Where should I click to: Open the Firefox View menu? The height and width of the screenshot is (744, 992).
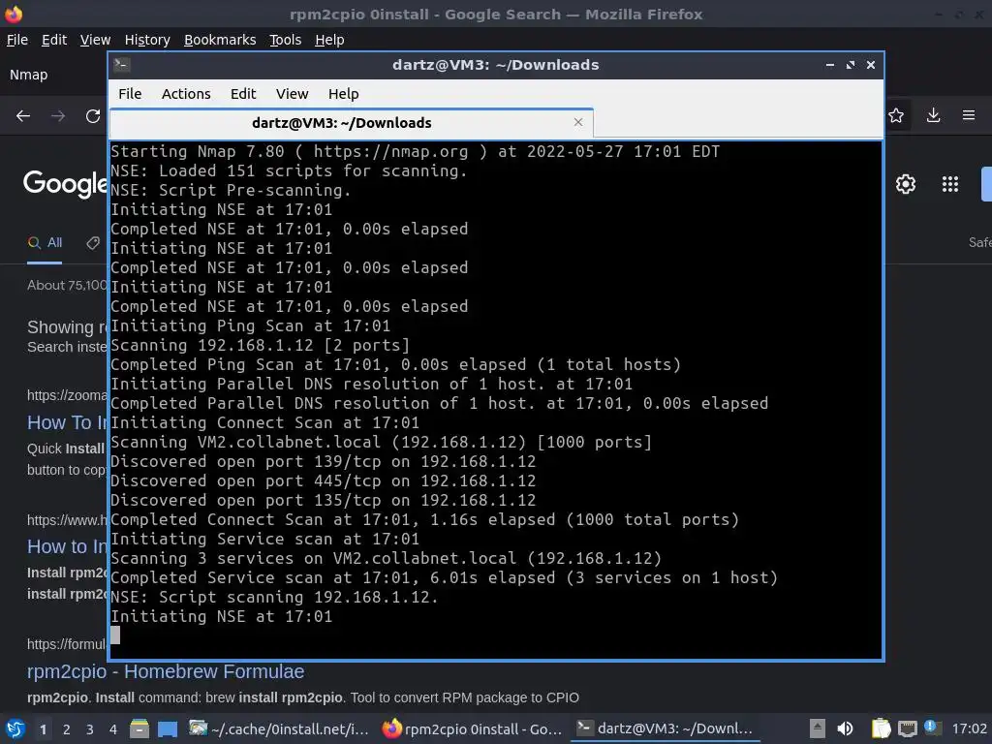point(96,40)
